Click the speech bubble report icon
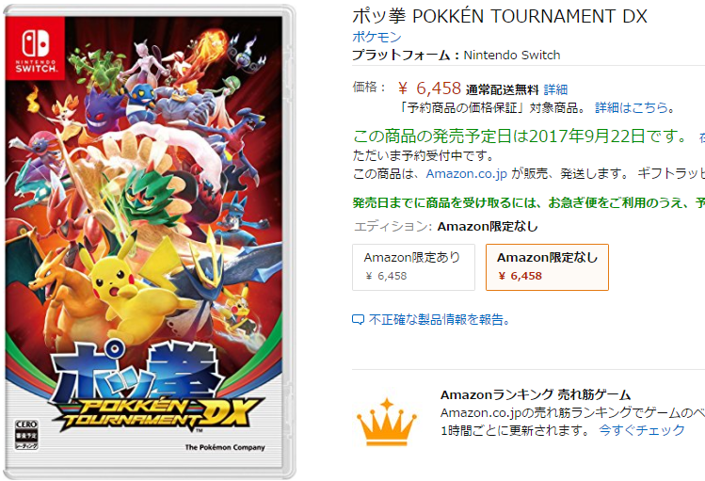This screenshot has width=705, height=481. coord(358,320)
